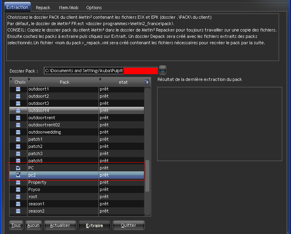
Task: Switch to the Repack tab
Action: pos(43,8)
